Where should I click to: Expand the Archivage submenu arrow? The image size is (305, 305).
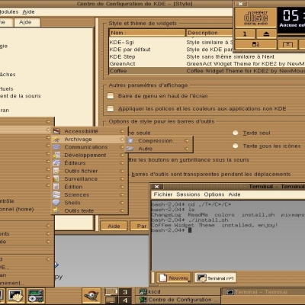[x=122, y=139]
